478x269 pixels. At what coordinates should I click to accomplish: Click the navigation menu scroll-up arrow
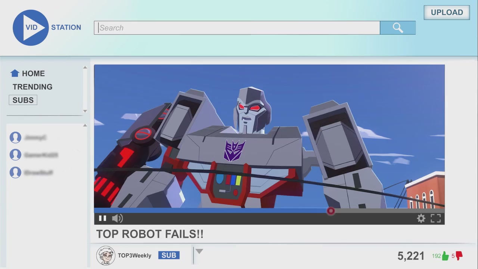pyautogui.click(x=85, y=68)
